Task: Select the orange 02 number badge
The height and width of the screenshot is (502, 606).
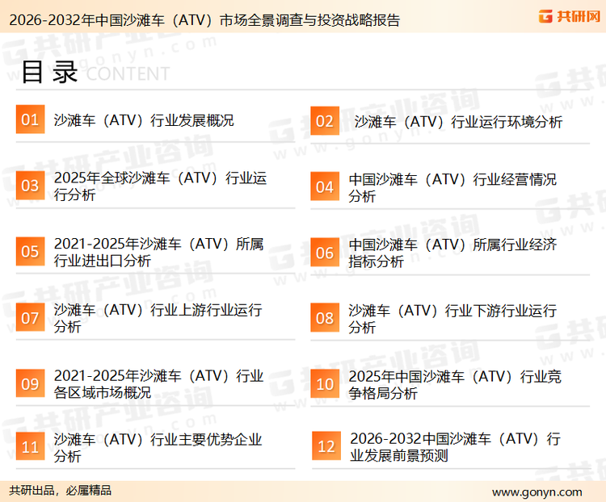Action: 325,120
